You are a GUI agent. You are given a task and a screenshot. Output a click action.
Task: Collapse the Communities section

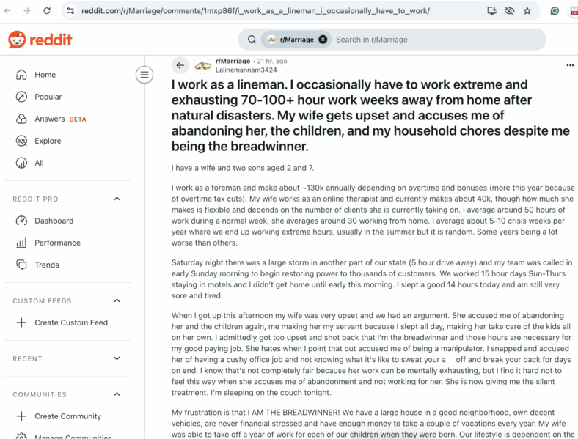click(117, 394)
